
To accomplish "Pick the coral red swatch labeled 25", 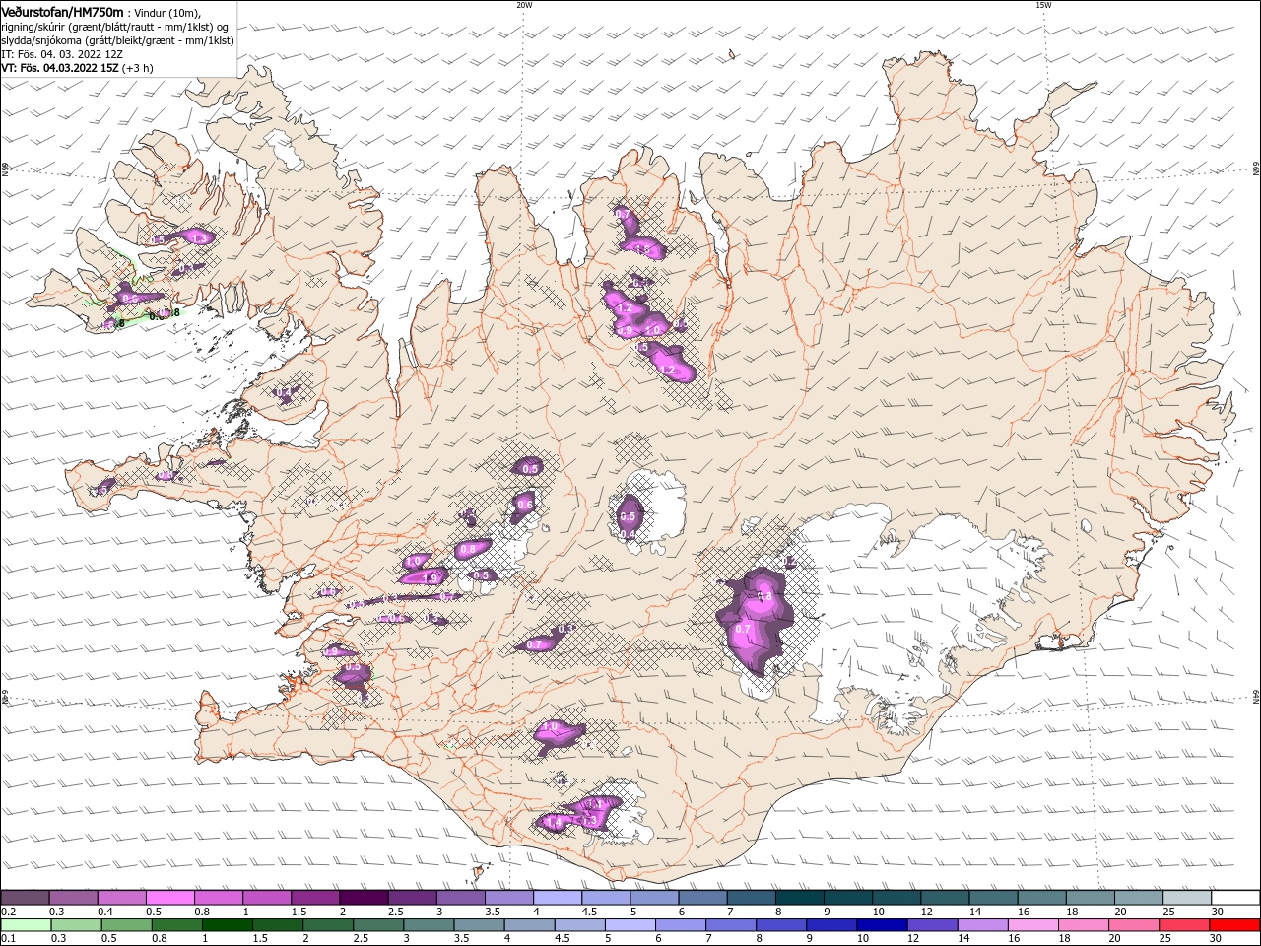I will 1183,925.
